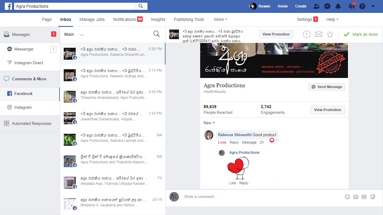383x215 pixels.
Task: Open sticker picker in comment box
Action: (x=373, y=197)
